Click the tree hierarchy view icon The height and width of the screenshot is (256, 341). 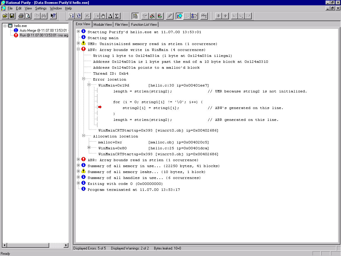point(135,16)
